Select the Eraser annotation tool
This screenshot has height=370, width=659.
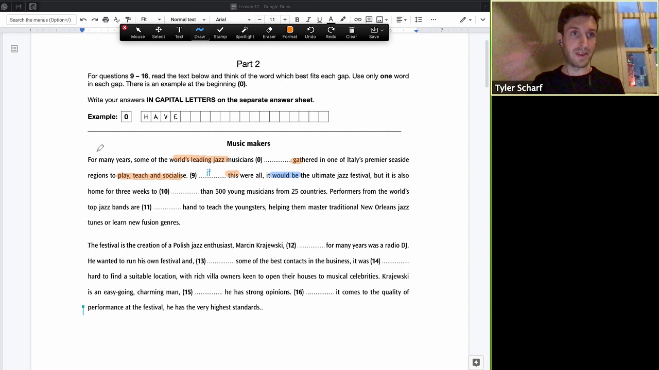[269, 32]
